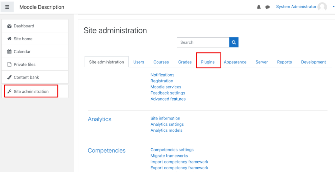
Task: Open the Users tab
Action: click(x=139, y=62)
